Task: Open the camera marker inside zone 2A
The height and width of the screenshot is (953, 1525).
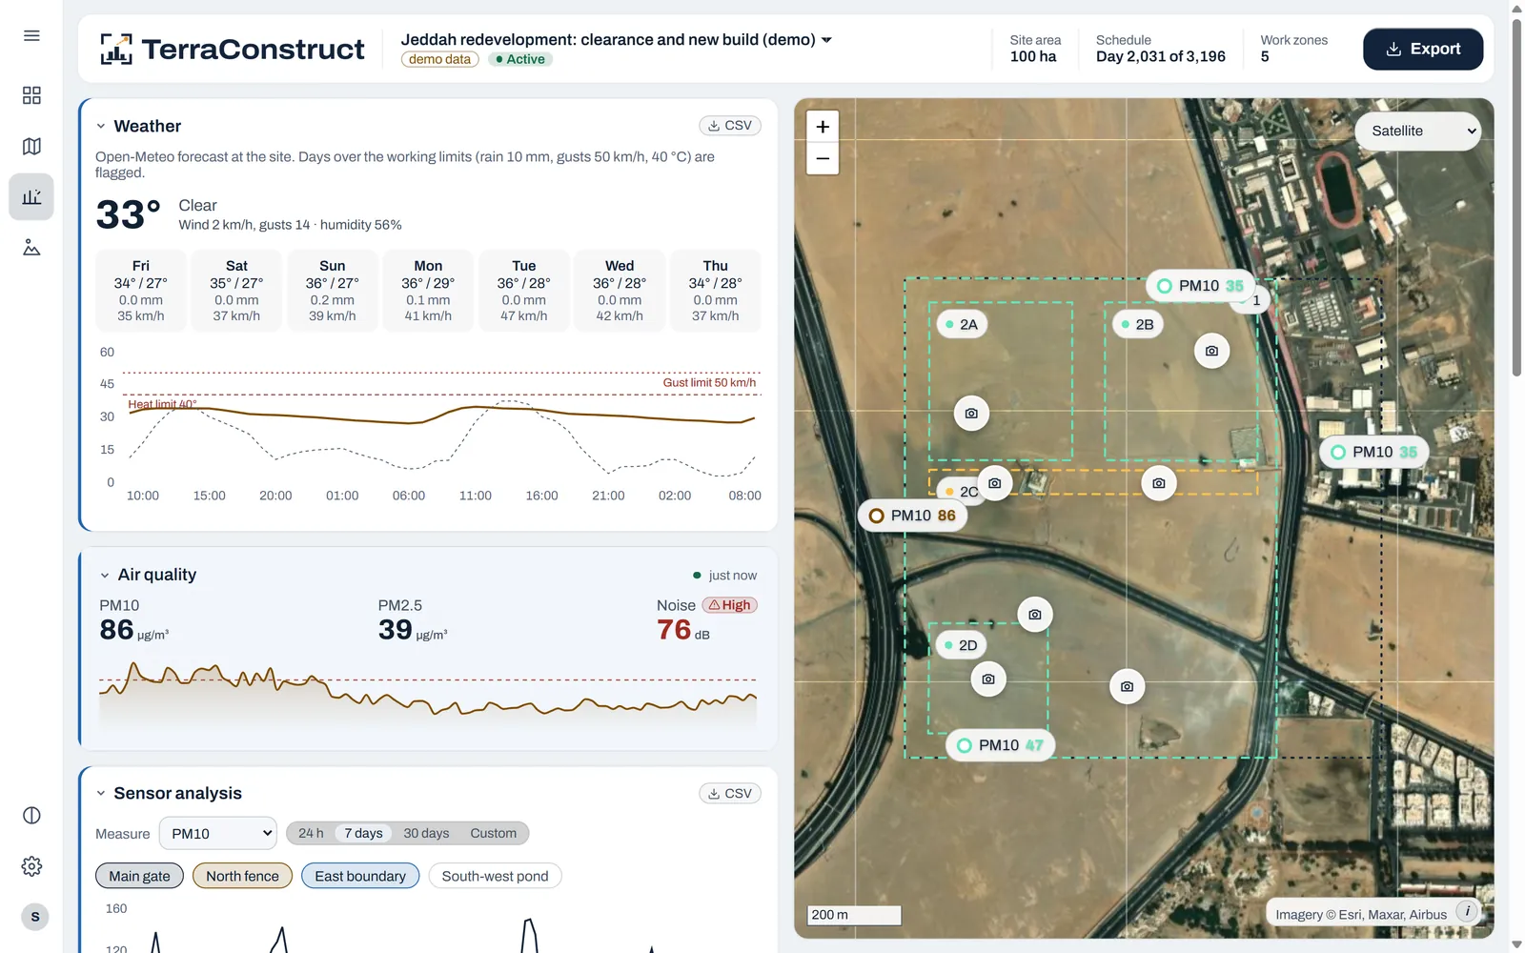Action: click(971, 414)
